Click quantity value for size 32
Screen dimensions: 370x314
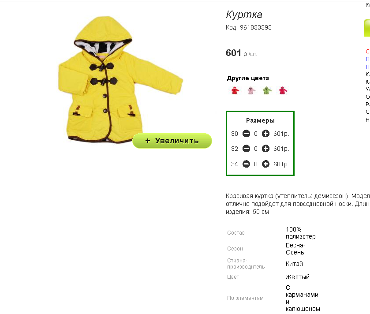[256, 149]
